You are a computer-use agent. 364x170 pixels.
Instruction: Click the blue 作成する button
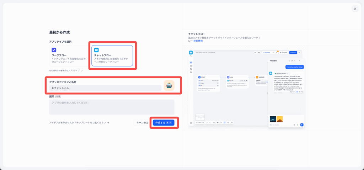164,122
